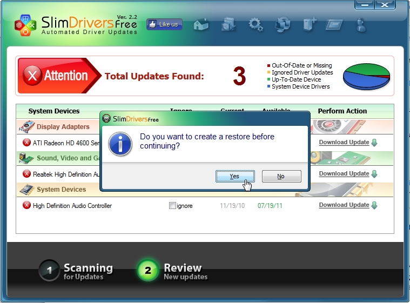Click the SlimDrivers dialog title icon
Screen dimensions: 410x303
pyautogui.click(x=106, y=118)
